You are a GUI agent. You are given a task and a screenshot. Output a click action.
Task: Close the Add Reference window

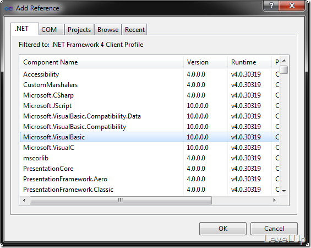[292, 6]
